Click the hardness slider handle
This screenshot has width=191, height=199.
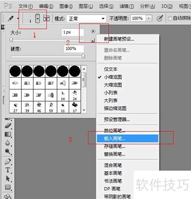click(83, 56)
